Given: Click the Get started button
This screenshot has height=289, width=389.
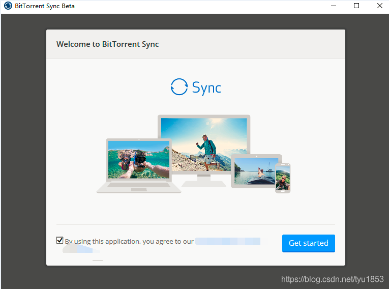Looking at the screenshot, I should tap(308, 243).
